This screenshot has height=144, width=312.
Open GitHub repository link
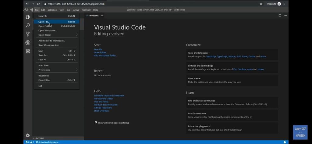(x=103, y=108)
